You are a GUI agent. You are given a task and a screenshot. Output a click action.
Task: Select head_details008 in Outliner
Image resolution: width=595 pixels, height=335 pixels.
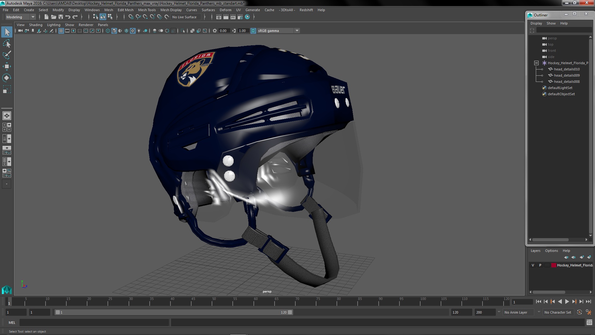[x=566, y=82]
